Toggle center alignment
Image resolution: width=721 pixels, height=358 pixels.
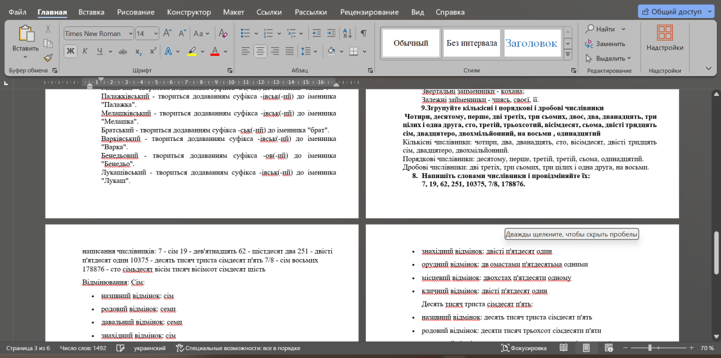tap(260, 52)
